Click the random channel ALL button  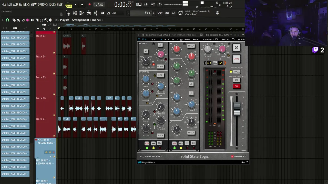[x=236, y=86]
